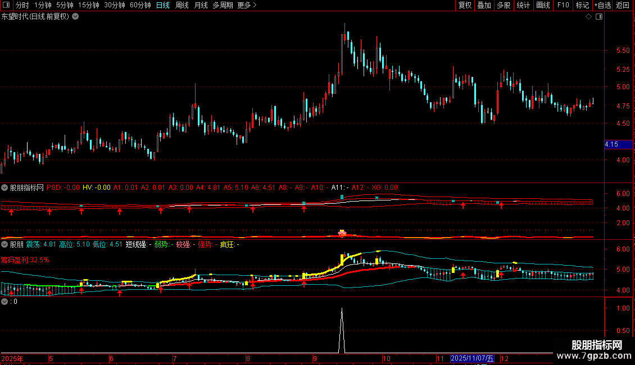This screenshot has width=635, height=365.
Task: Click the PSD: -0.00 indicator value
Action: point(63,188)
